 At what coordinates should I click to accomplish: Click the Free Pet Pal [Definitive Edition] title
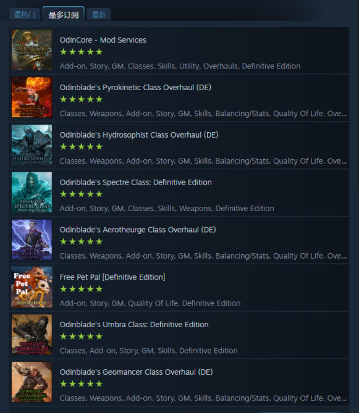[112, 277]
